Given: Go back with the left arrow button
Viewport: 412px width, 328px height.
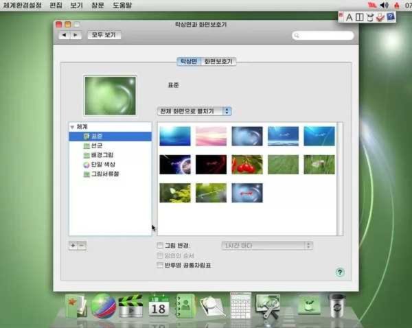Looking at the screenshot, I should [64, 35].
